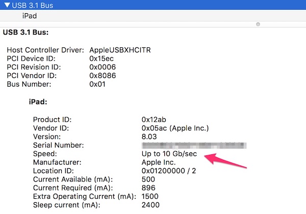The image size is (306, 214).
Task: Click the Bus Number value 0x01
Action: coord(97,85)
